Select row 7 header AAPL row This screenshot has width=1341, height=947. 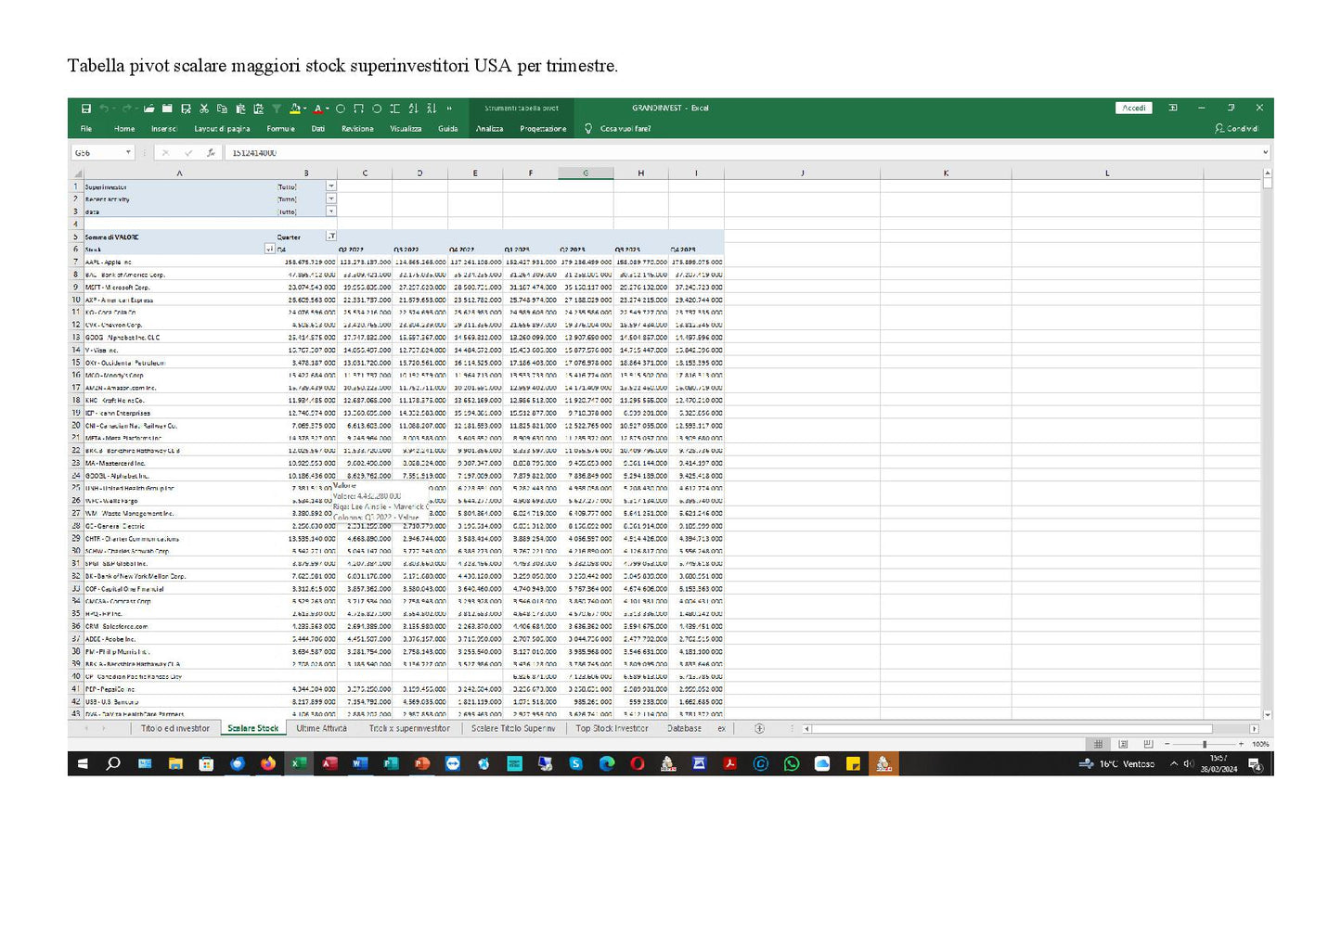76,262
